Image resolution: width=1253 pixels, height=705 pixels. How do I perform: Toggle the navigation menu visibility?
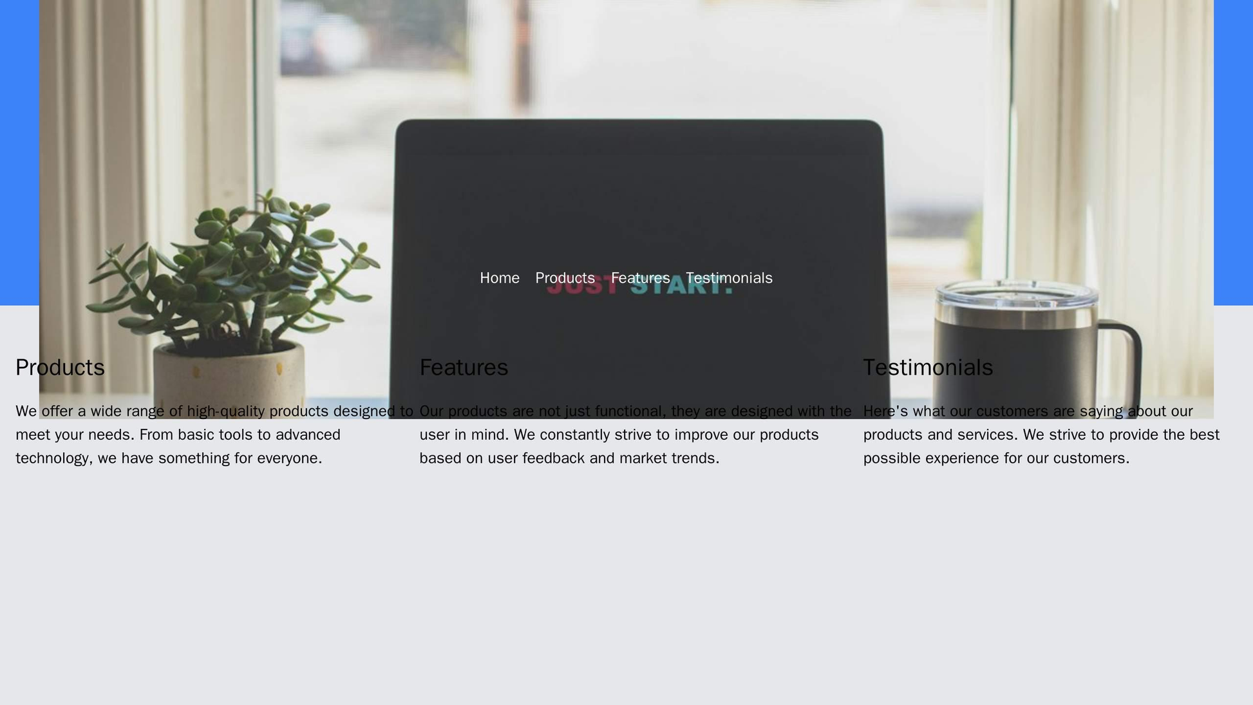626,276
